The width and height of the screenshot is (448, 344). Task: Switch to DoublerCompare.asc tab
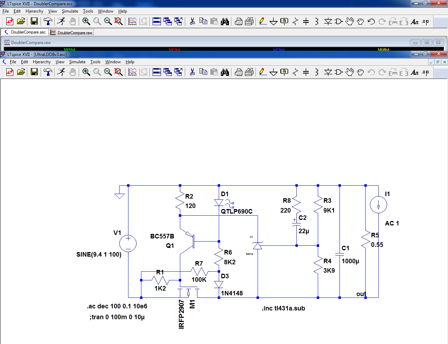[24, 32]
